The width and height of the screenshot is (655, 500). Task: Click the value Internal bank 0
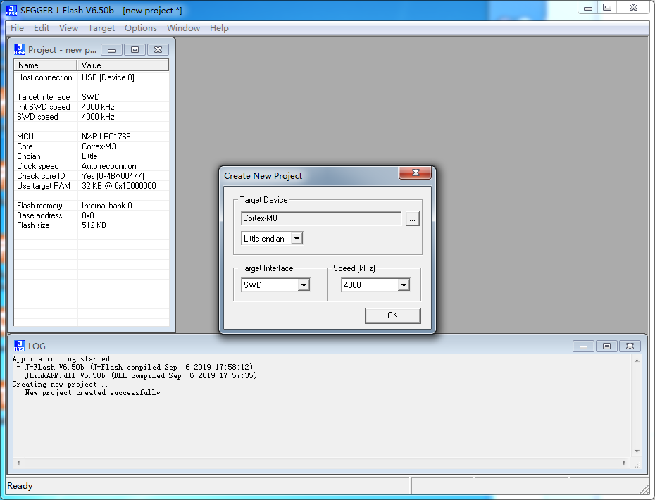(106, 206)
